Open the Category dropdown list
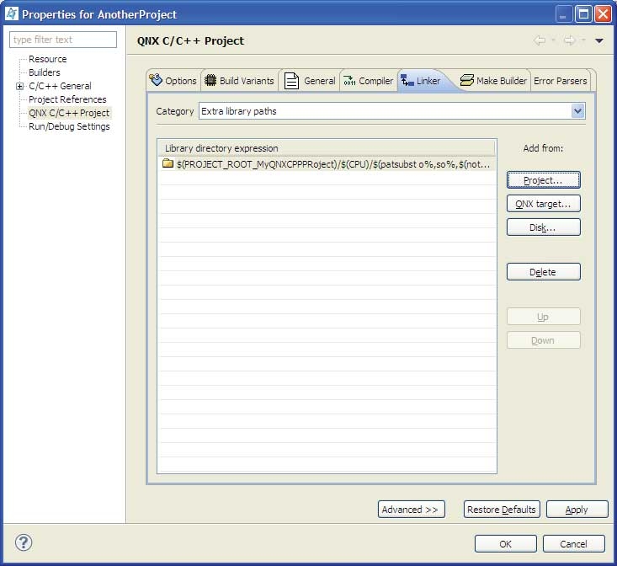Image resolution: width=617 pixels, height=566 pixels. (577, 111)
